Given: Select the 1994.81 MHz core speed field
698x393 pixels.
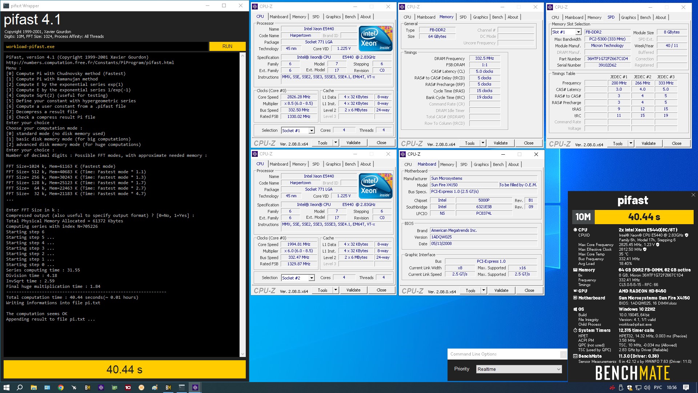Looking at the screenshot, I should (x=299, y=245).
